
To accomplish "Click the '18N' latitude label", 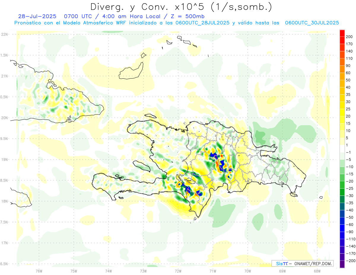I will coord(4,201).
